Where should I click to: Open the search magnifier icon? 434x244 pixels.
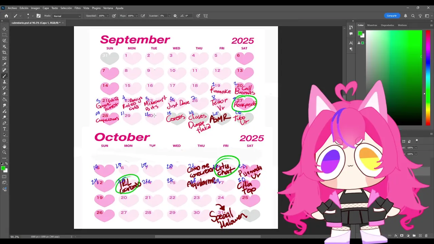(x=413, y=16)
